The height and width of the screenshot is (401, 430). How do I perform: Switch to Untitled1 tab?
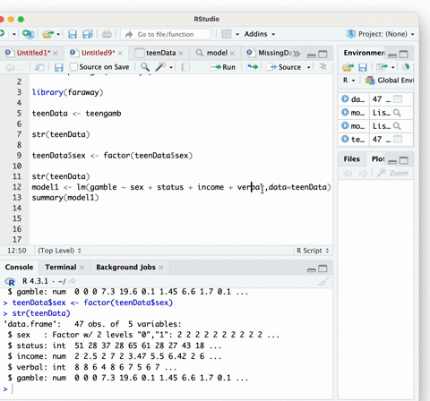click(x=33, y=53)
